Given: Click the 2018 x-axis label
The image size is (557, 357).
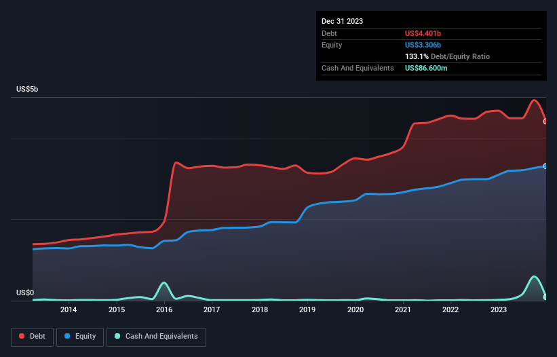Looking at the screenshot, I should 260,309.
